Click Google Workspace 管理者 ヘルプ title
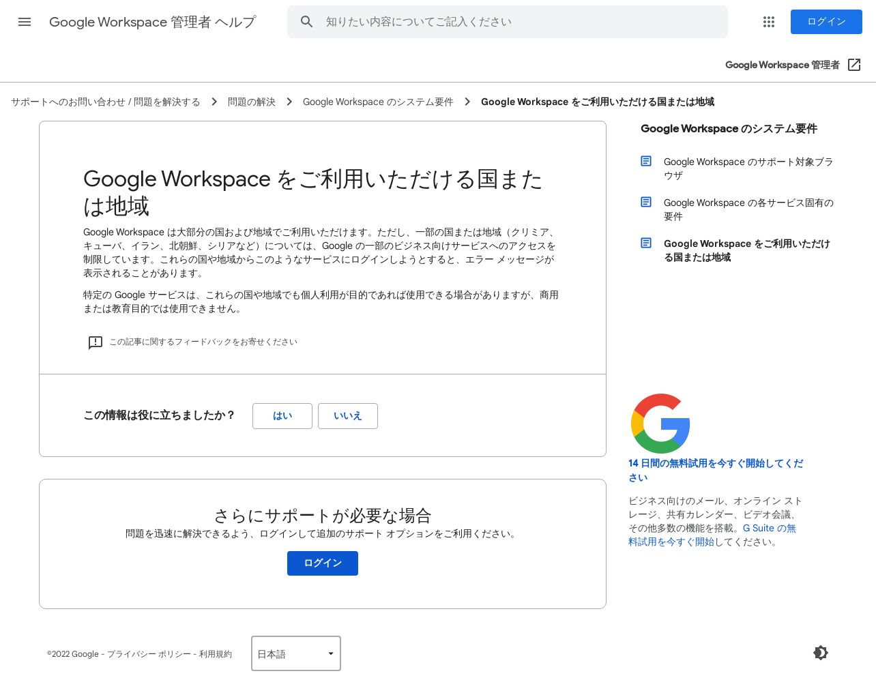 (x=153, y=22)
